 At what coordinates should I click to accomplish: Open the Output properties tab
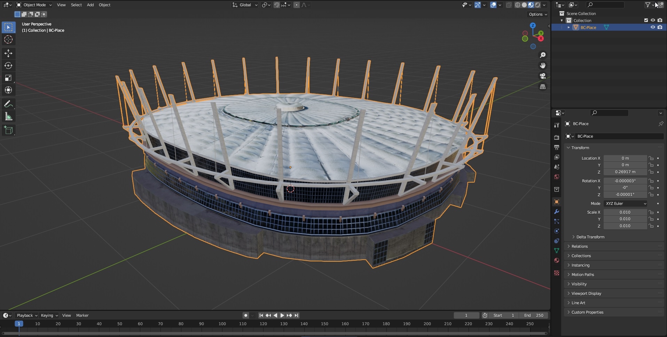[x=556, y=147]
